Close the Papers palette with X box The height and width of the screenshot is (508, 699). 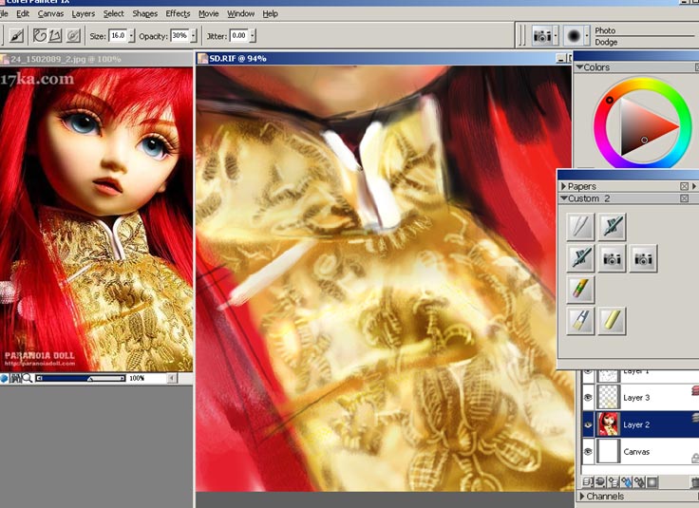pyautogui.click(x=685, y=186)
